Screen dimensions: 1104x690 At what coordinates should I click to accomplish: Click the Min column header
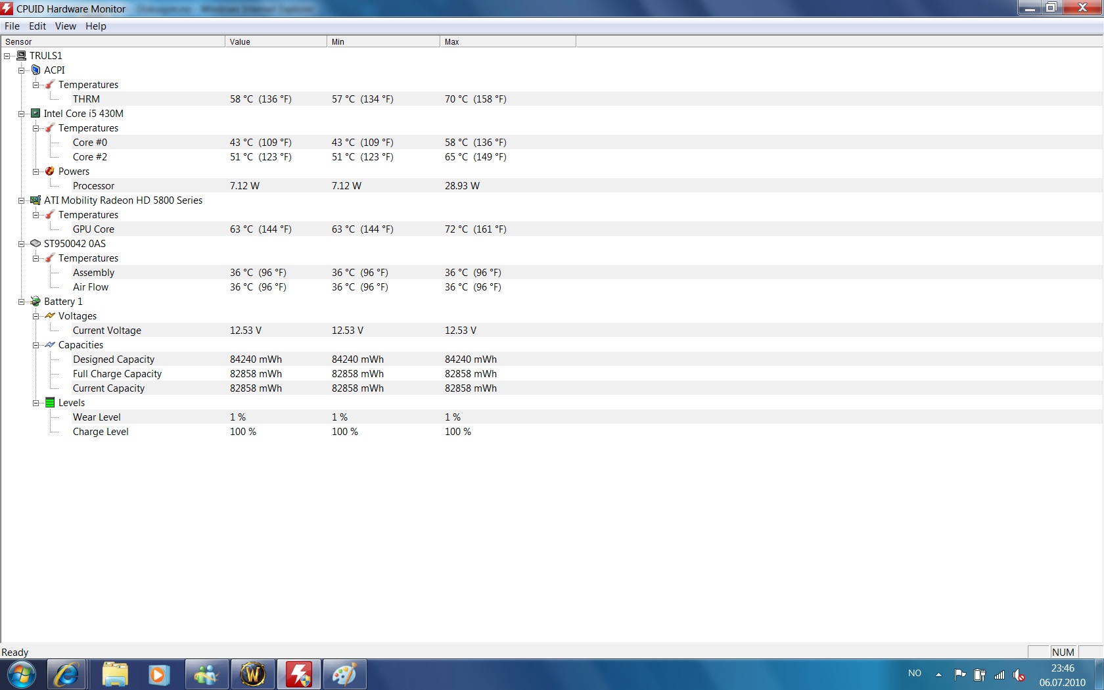coord(383,41)
